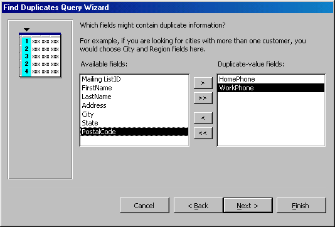
Task: Select HomePhone in Duplicate-value fields
Action: pyautogui.click(x=271, y=79)
